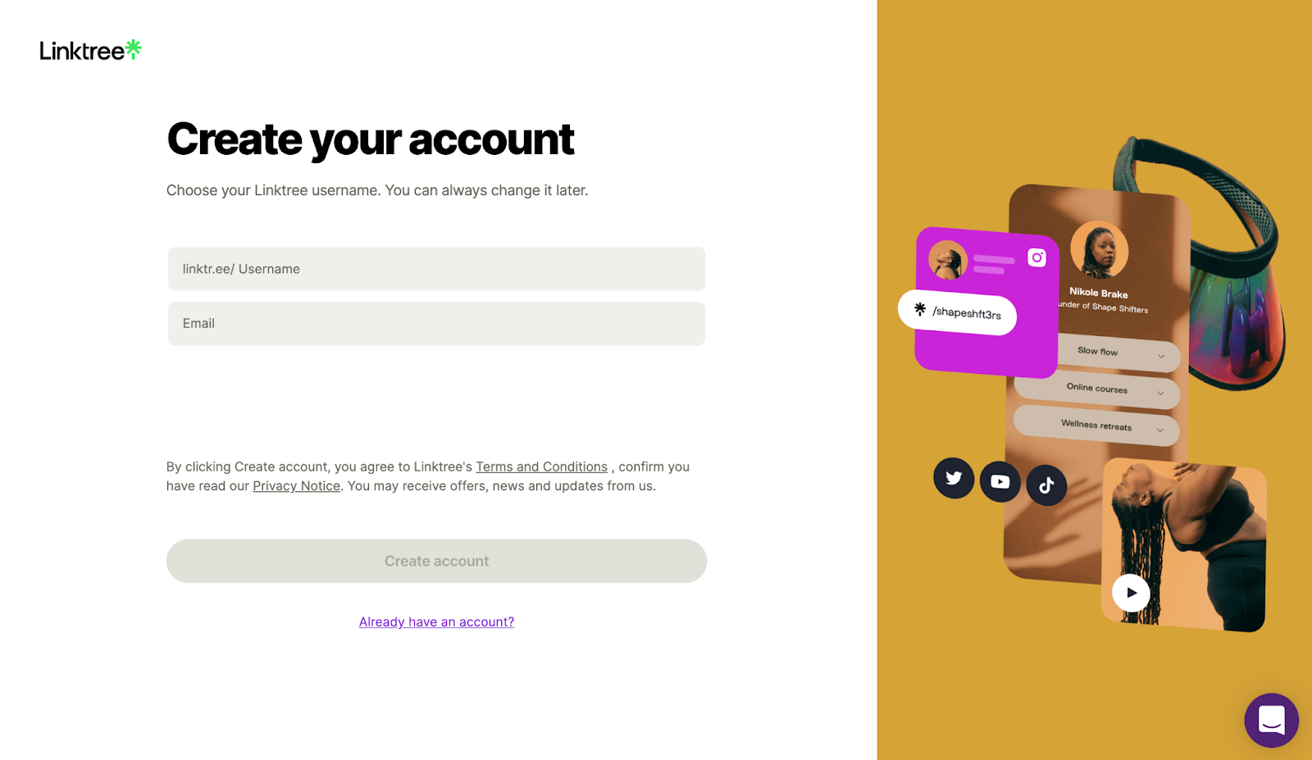Click the /shapeshft3rs username pill
This screenshot has width=1312, height=760.
click(x=958, y=312)
